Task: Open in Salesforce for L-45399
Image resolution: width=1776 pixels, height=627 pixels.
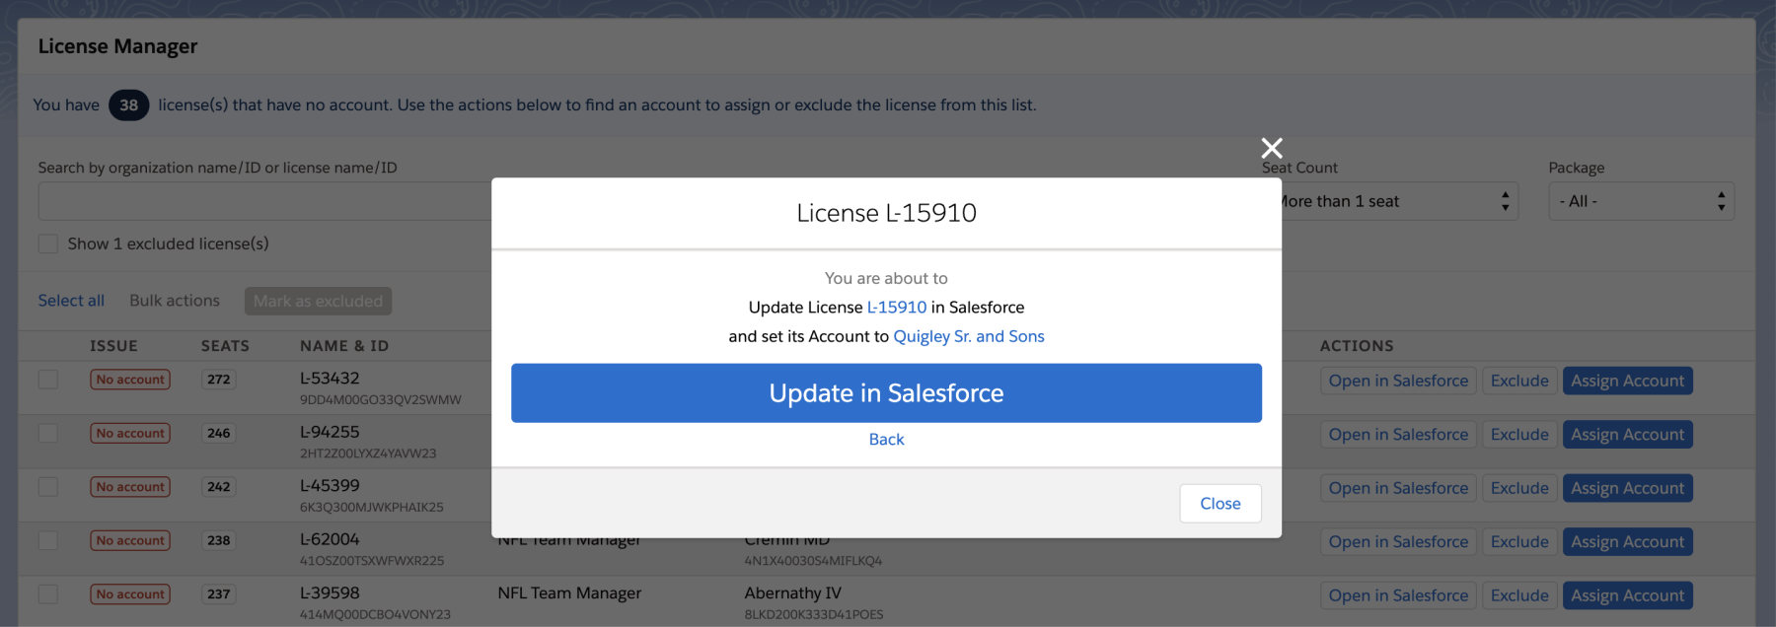Action: (1398, 488)
